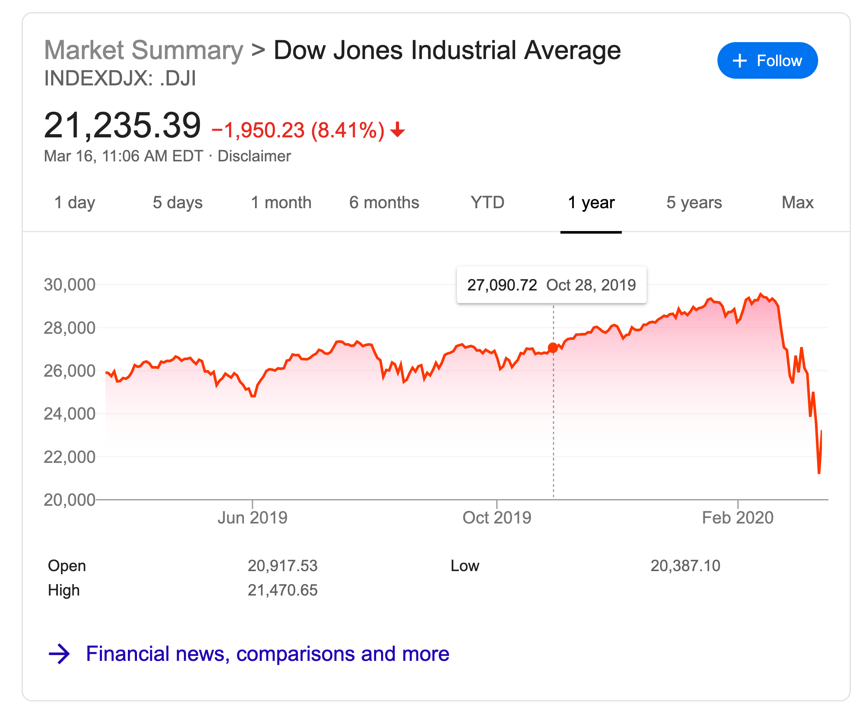Open the Disclaimer link

(254, 156)
